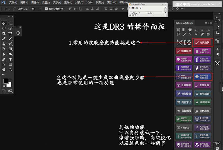
Task: Select the Clone Stamp tool
Action: click(x=4, y=44)
